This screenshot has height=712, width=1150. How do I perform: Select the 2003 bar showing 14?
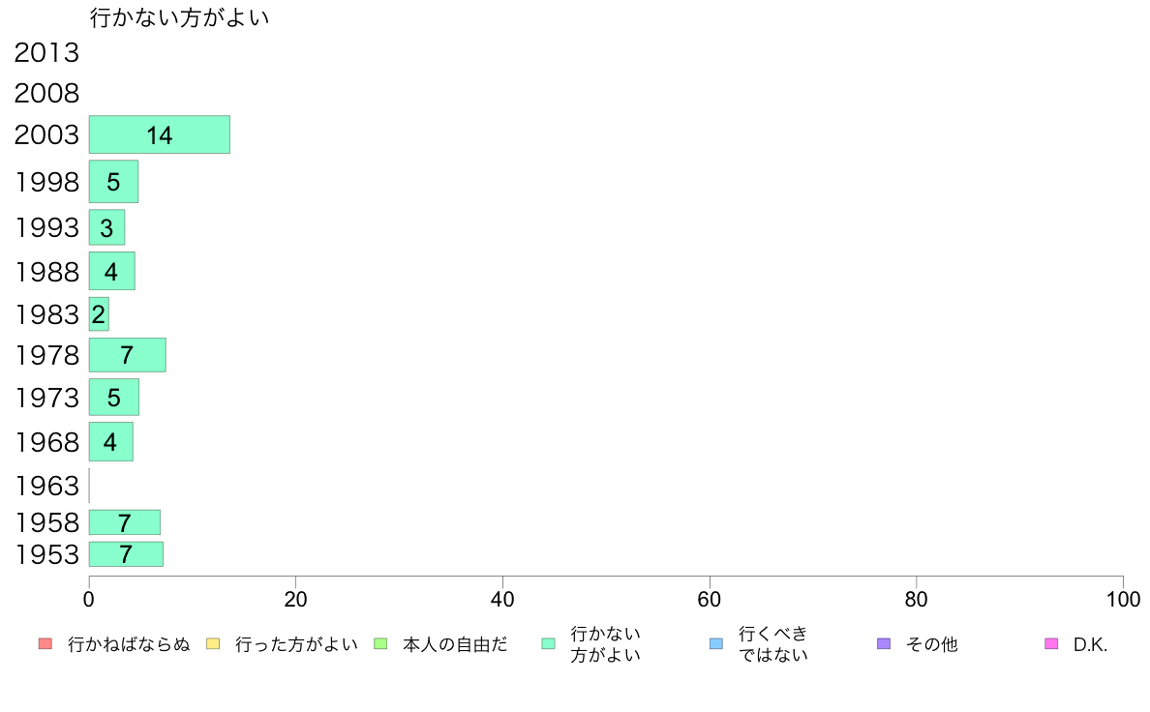159,134
